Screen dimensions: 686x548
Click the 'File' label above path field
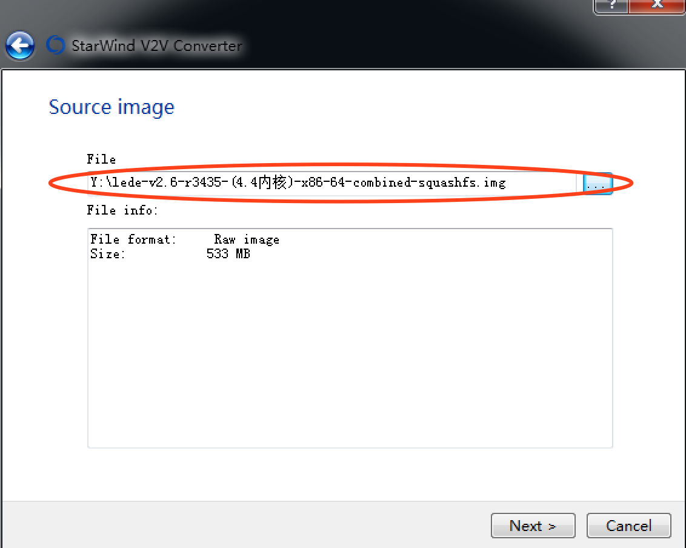(x=101, y=159)
